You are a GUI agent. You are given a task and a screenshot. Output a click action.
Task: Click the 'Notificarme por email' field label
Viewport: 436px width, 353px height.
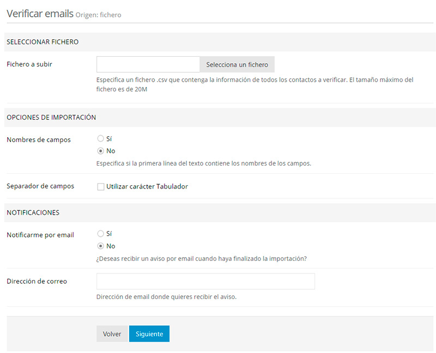point(40,235)
